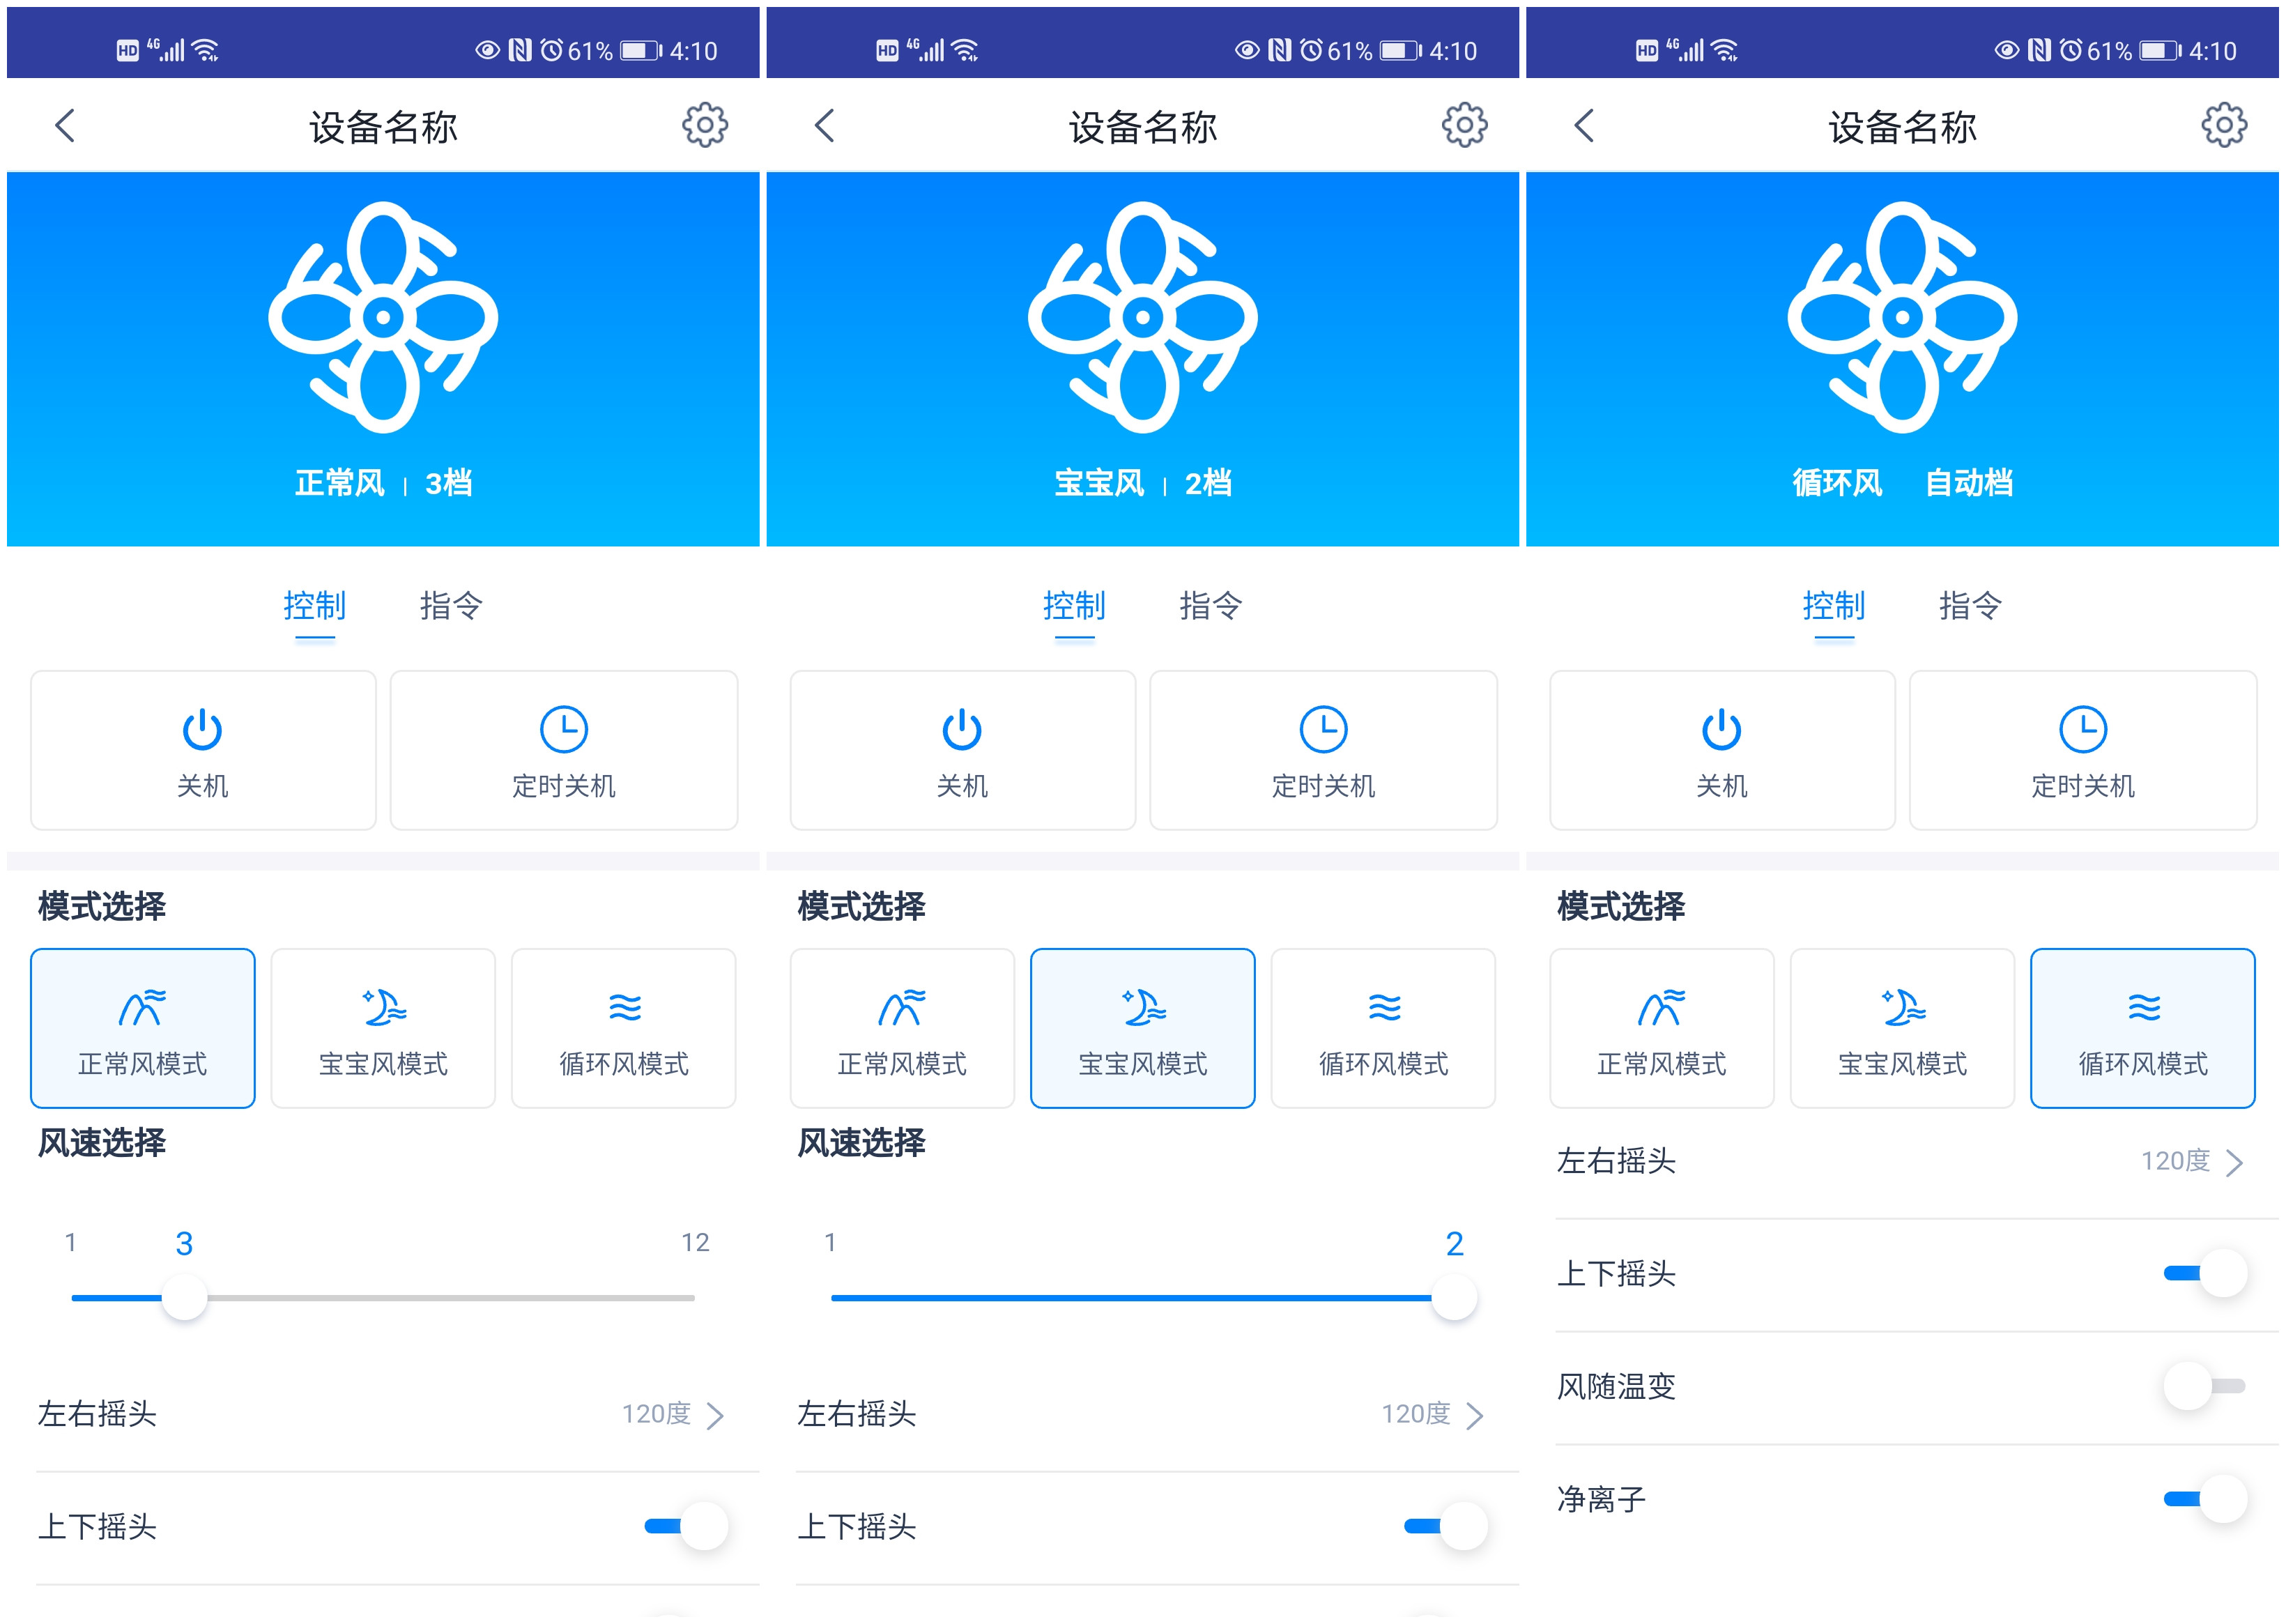Click wind speed slider handle at 3
The height and width of the screenshot is (1624, 2286).
click(x=185, y=1298)
